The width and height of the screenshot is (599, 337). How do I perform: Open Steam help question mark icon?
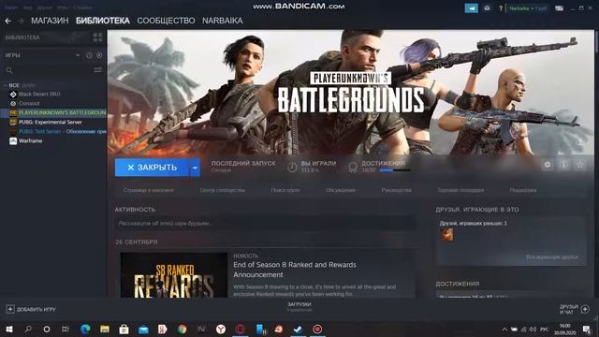(x=501, y=8)
